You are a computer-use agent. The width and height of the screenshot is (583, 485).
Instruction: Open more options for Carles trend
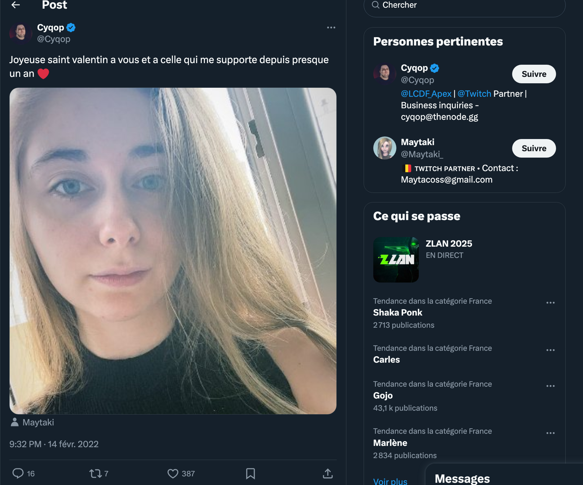550,350
